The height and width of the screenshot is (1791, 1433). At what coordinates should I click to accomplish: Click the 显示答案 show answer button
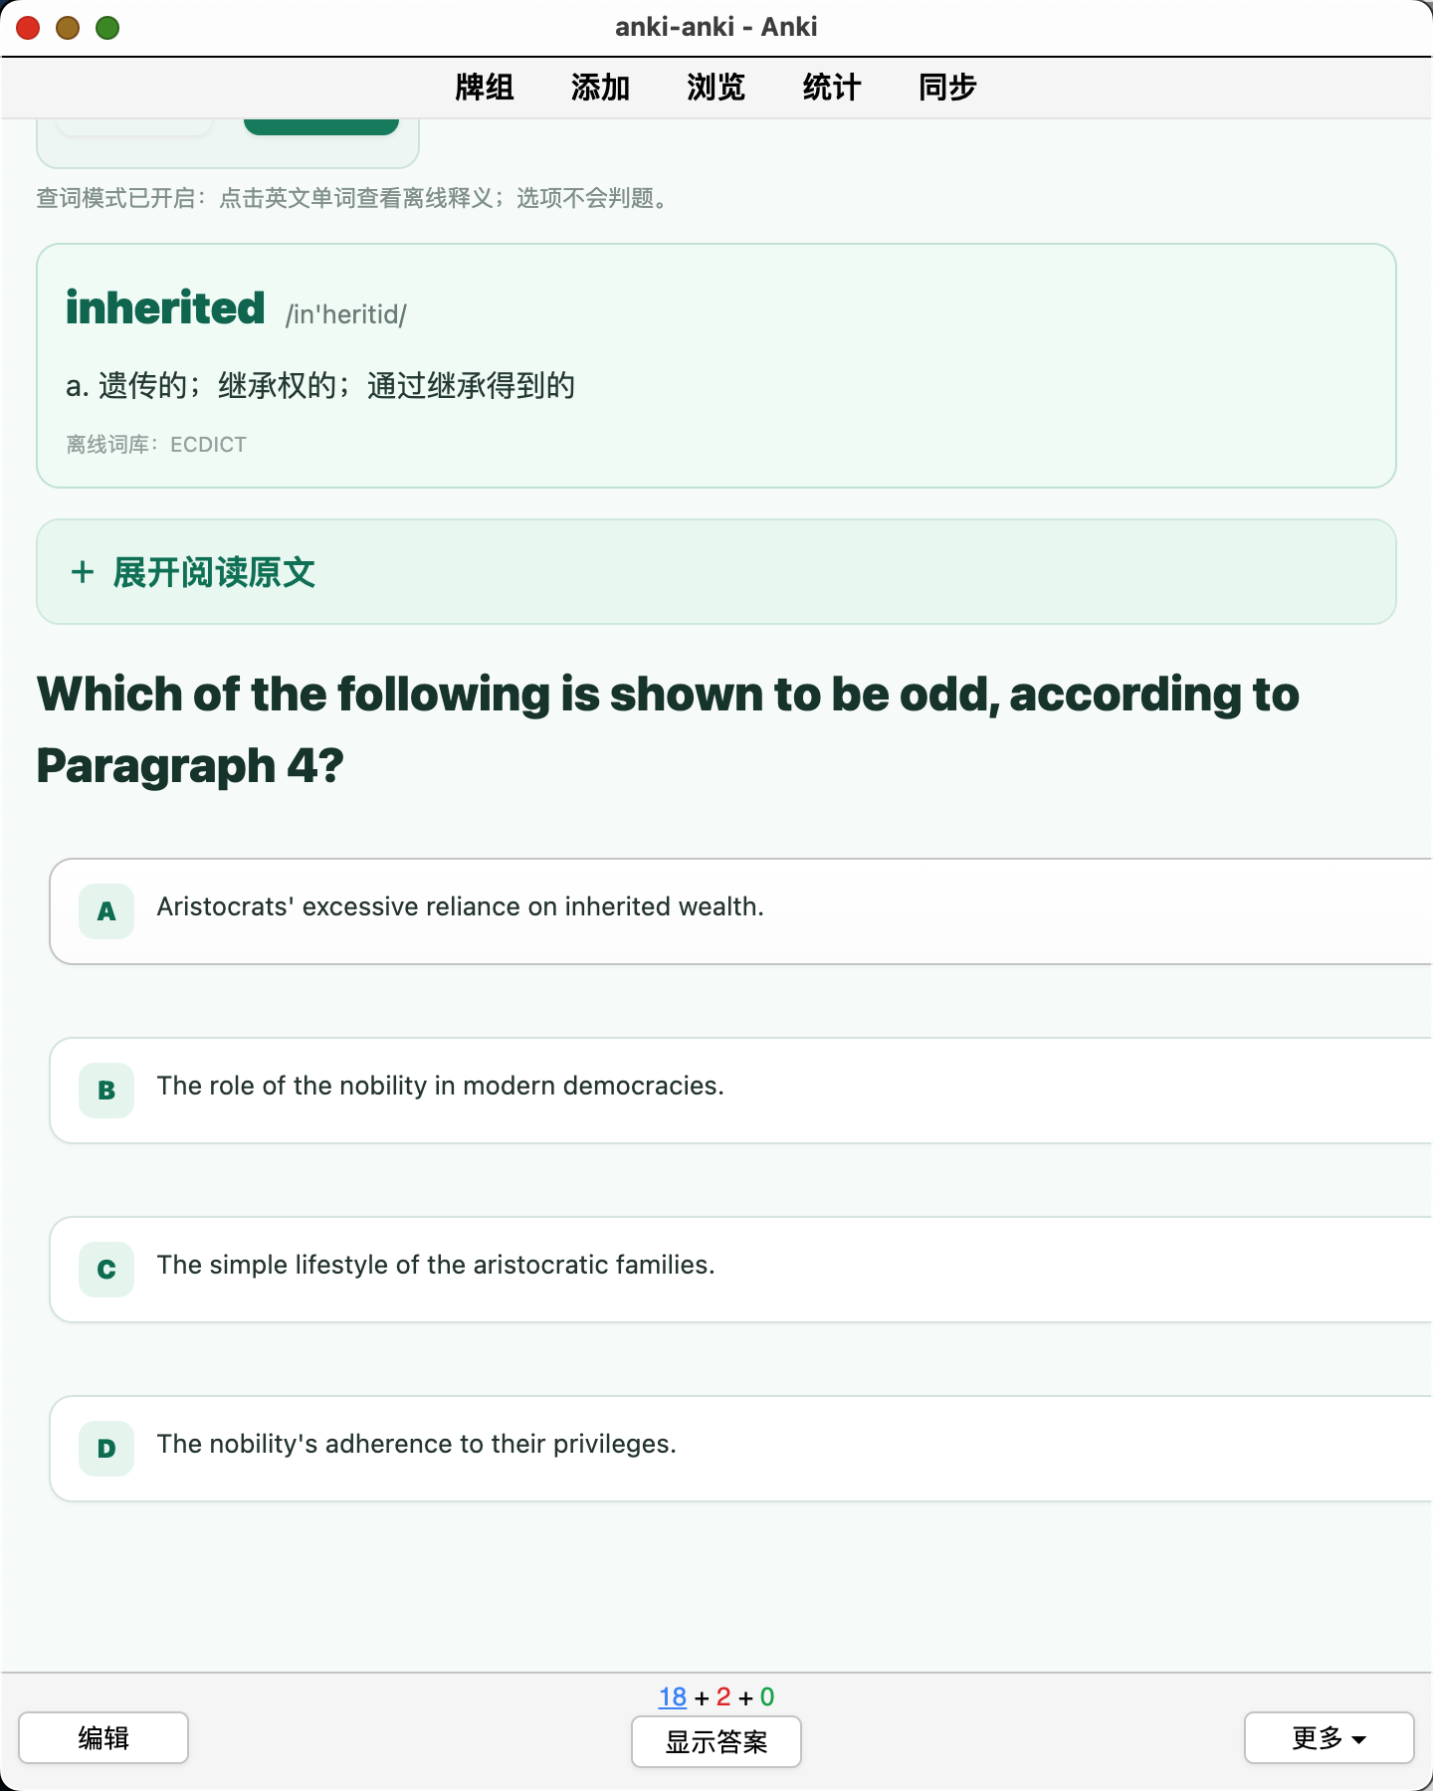pos(716,1742)
